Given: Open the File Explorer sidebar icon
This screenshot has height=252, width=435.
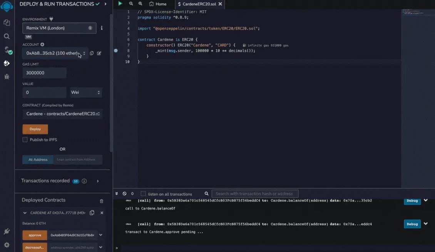Looking at the screenshot, I should tap(7, 22).
